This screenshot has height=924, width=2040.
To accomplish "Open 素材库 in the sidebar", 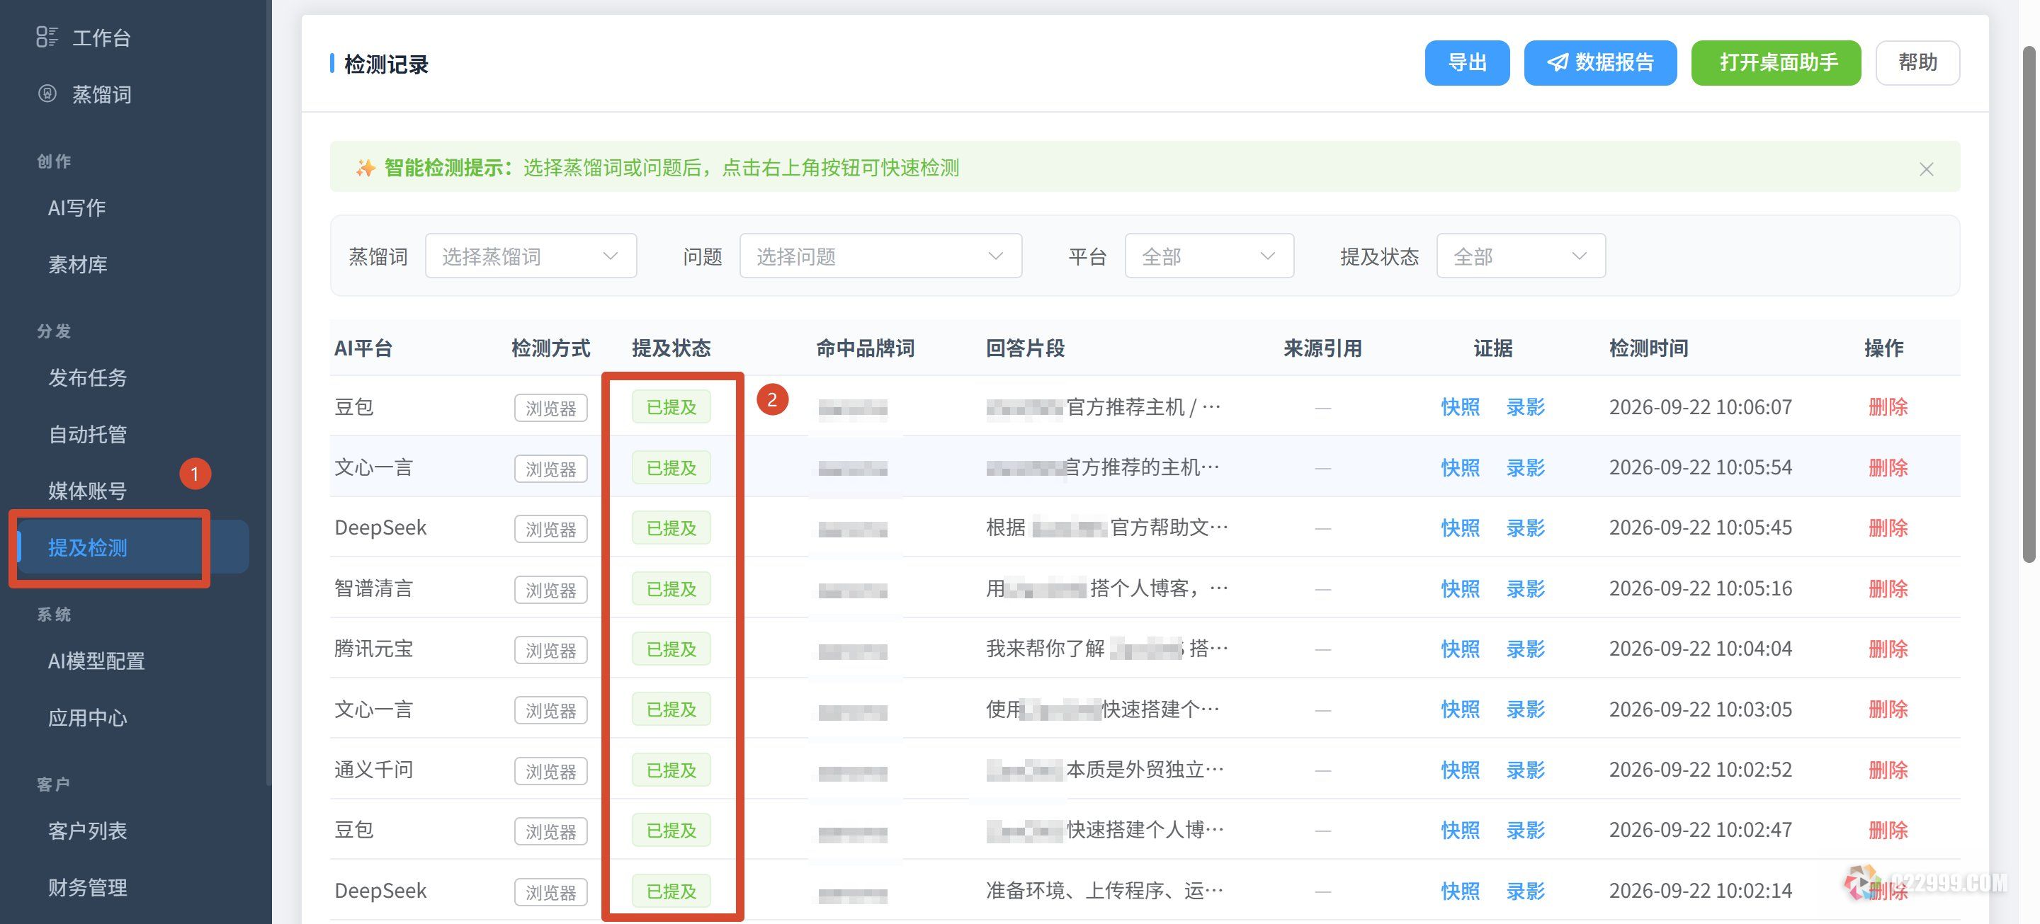I will click(x=76, y=263).
